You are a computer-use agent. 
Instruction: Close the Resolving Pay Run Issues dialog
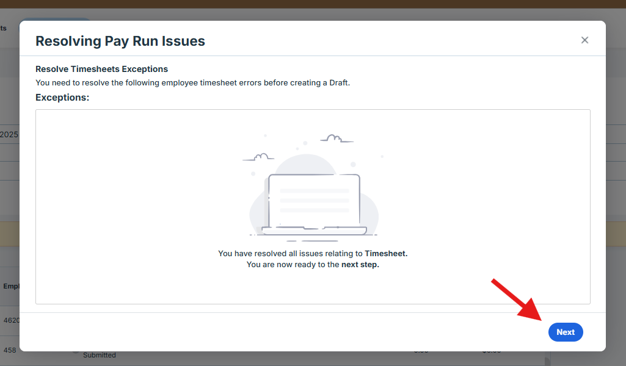pyautogui.click(x=584, y=40)
